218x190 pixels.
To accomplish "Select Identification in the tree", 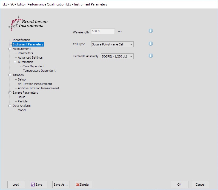I will pyautogui.click(x=21, y=40).
